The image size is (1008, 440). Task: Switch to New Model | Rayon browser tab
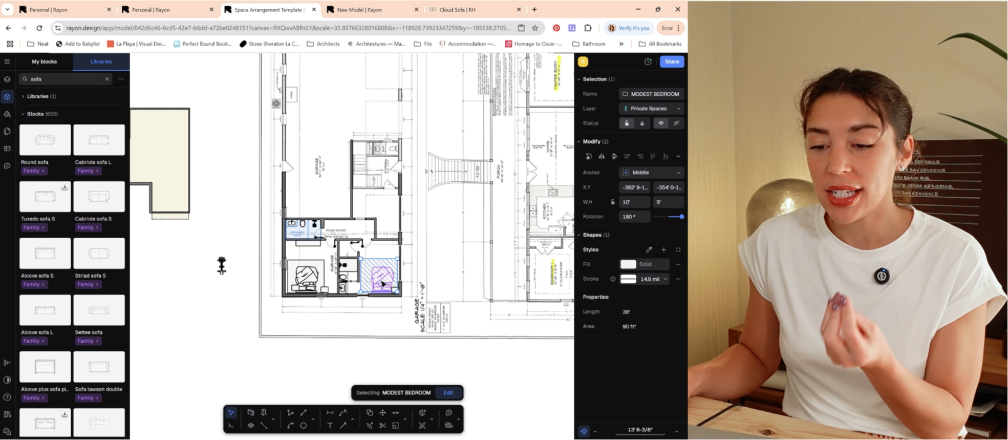pyautogui.click(x=372, y=9)
